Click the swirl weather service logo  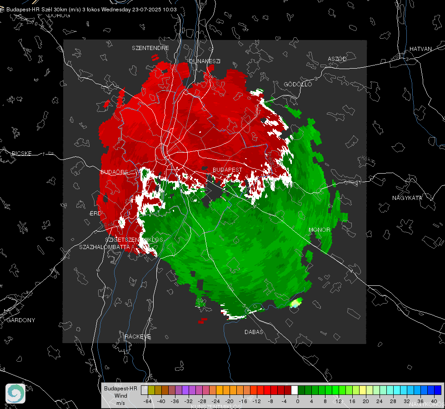(x=15, y=394)
